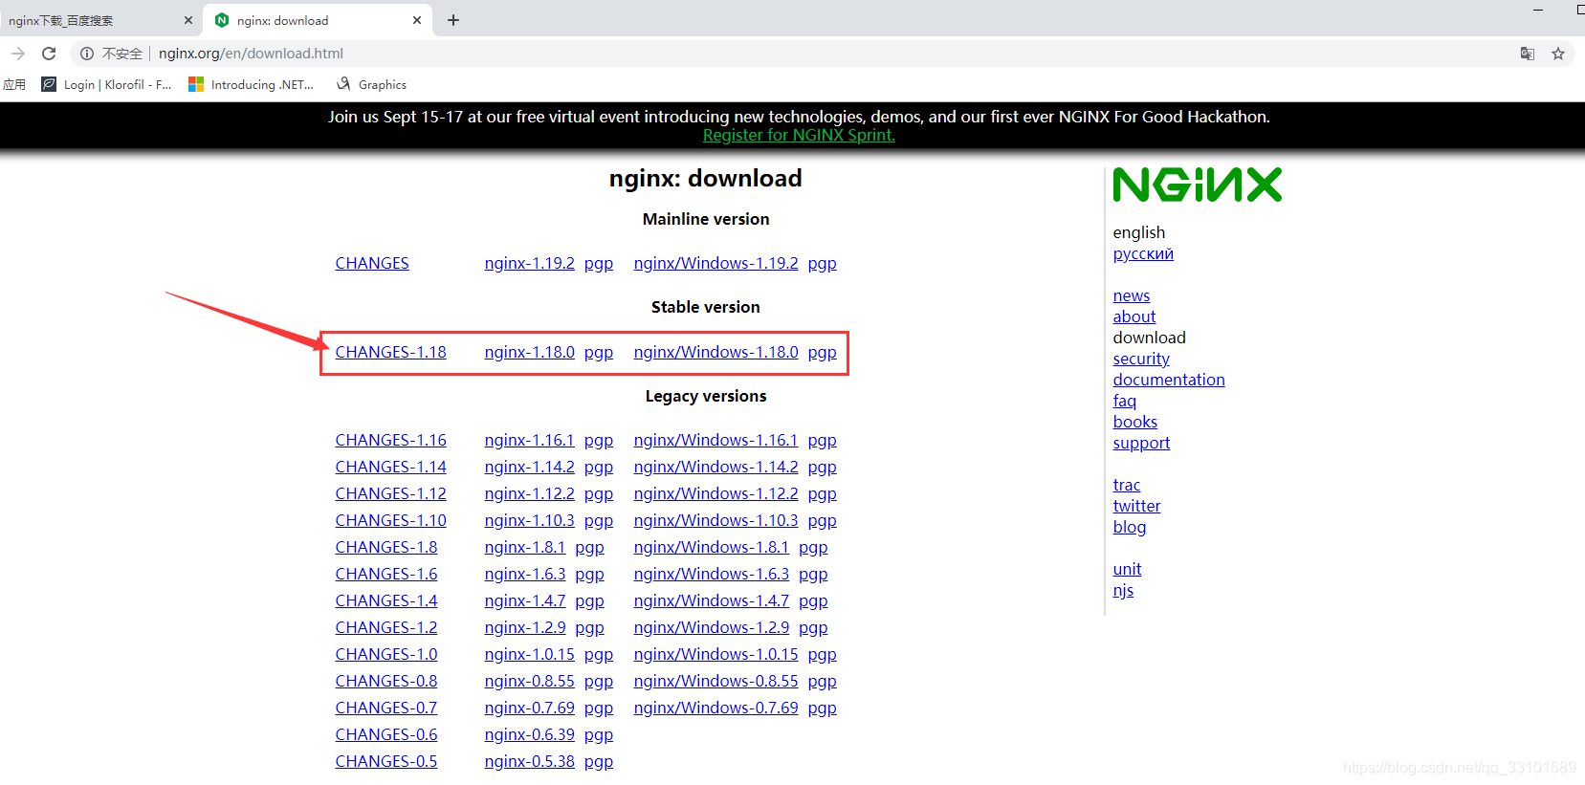
Task: Open the support link in sidebar
Action: pos(1141,443)
